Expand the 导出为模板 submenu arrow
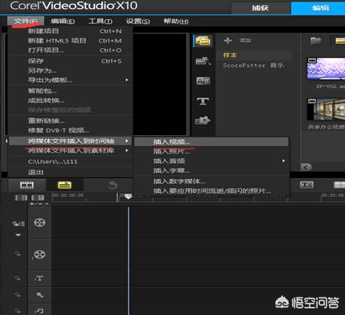This screenshot has width=345, height=315. [x=127, y=80]
